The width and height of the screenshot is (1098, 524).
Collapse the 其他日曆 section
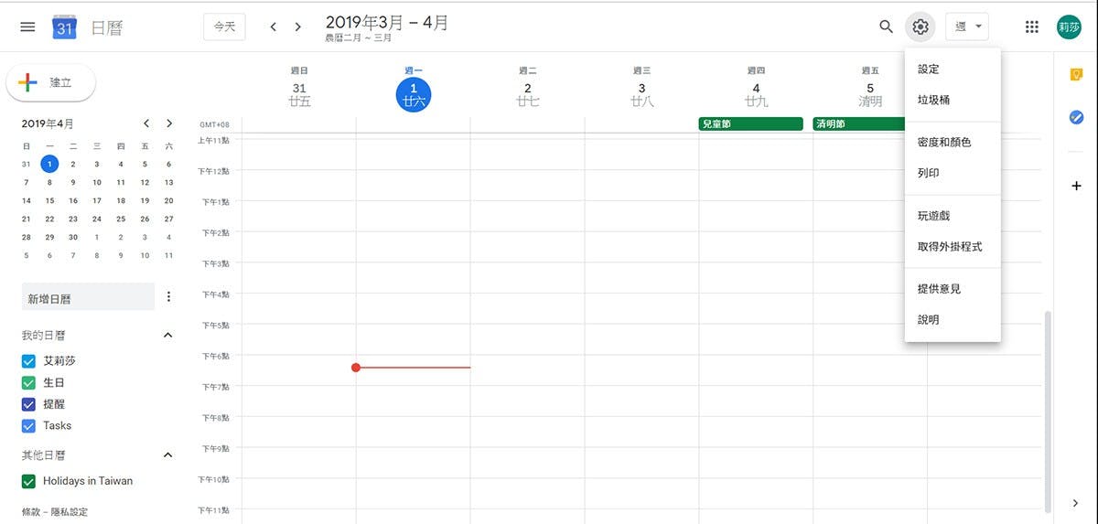click(167, 454)
